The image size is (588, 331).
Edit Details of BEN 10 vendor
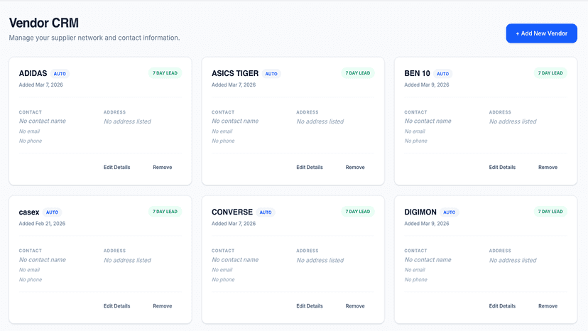502,168
